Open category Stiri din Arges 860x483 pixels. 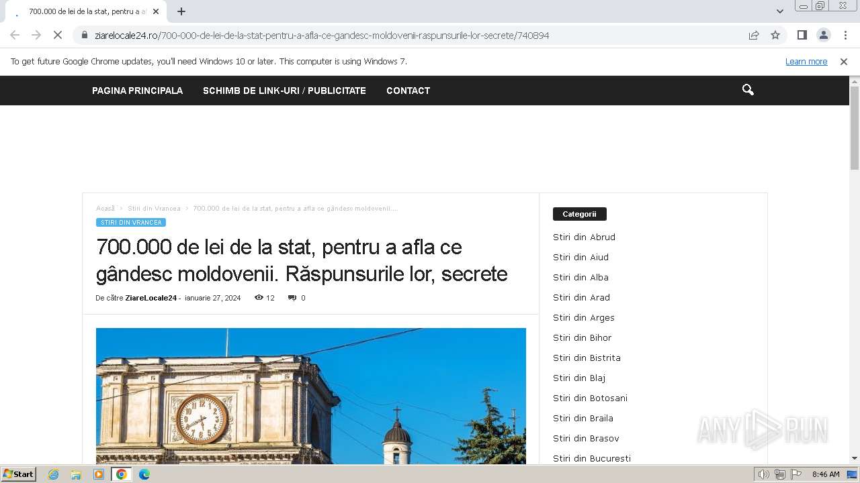[x=584, y=317]
